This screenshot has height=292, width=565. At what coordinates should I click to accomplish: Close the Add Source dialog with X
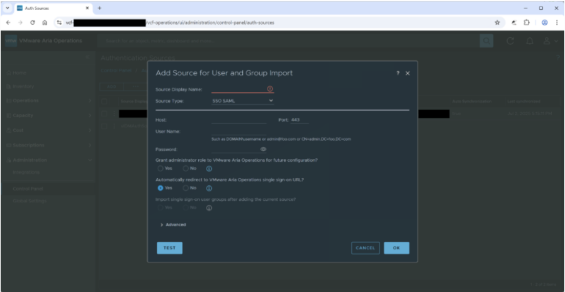click(x=408, y=73)
